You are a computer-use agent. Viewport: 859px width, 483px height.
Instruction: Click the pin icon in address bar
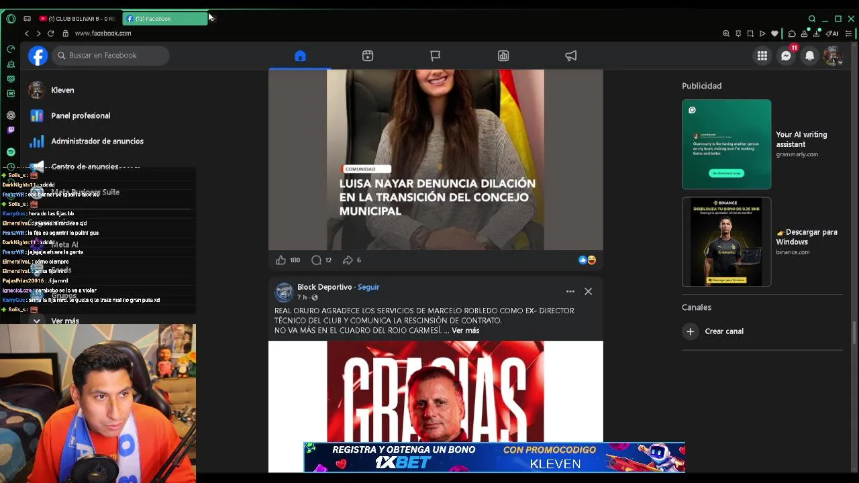738,34
